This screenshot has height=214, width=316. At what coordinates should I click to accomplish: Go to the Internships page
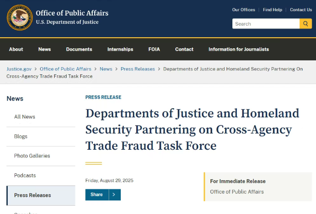click(120, 49)
